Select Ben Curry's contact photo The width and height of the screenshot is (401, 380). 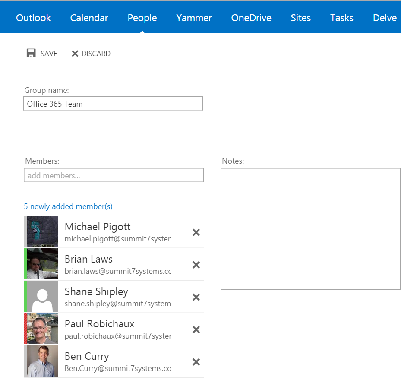coord(42,361)
